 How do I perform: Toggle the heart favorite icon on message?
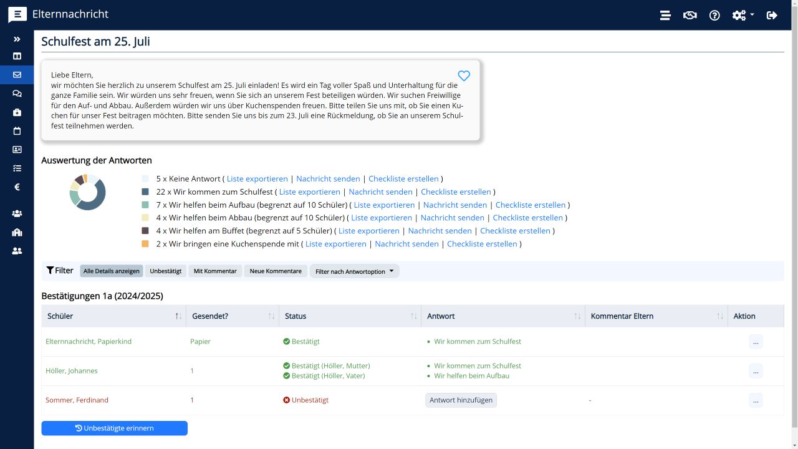coord(464,75)
